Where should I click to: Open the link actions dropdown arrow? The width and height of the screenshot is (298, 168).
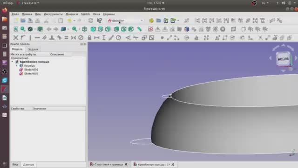click(x=178, y=21)
